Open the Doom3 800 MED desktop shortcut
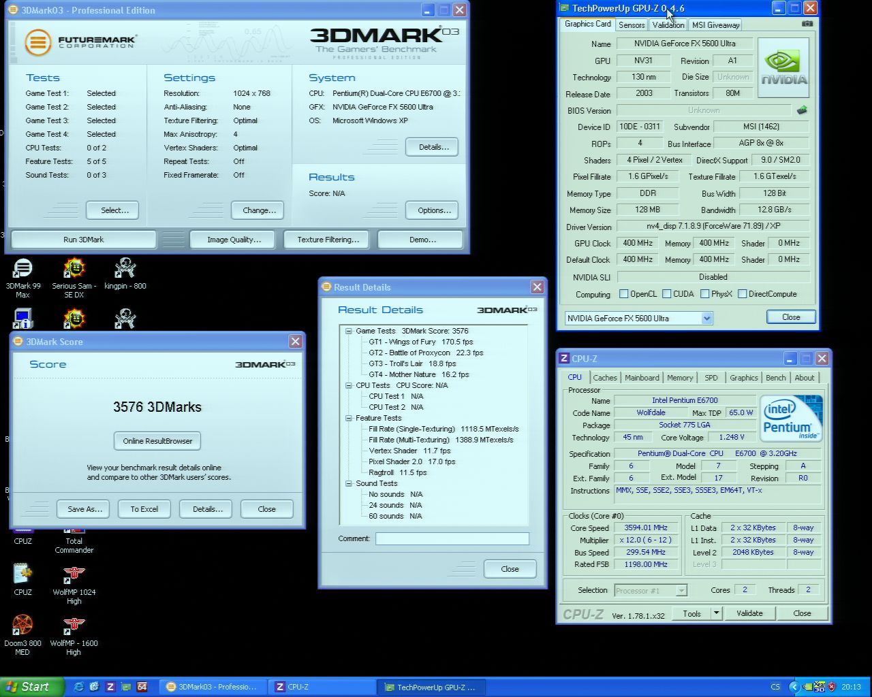The image size is (872, 697). 22,635
